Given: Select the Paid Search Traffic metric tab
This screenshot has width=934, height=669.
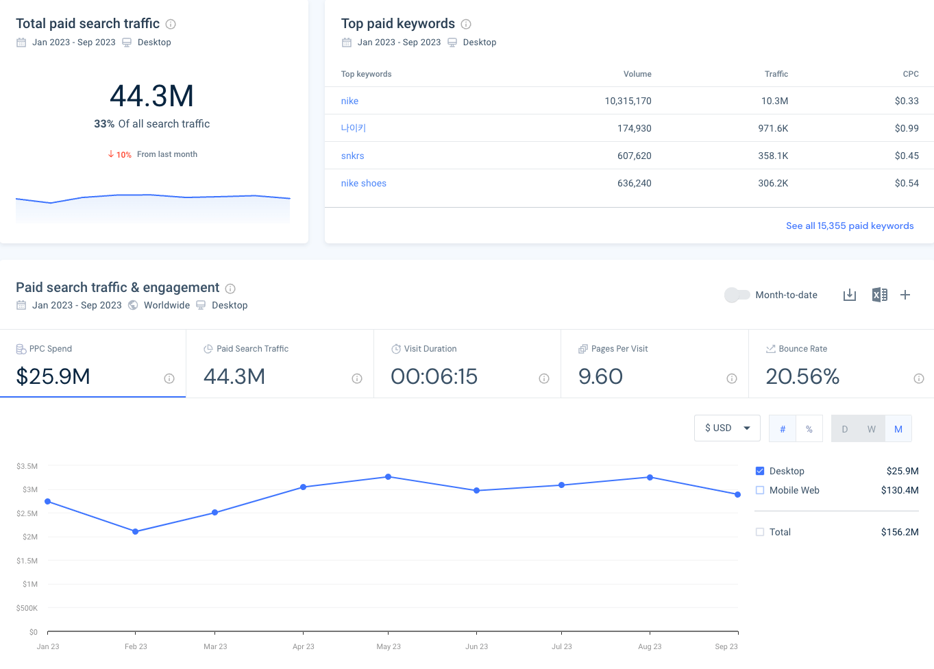Looking at the screenshot, I should (x=280, y=363).
